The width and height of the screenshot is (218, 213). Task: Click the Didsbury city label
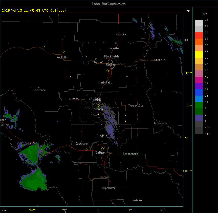tap(97, 109)
